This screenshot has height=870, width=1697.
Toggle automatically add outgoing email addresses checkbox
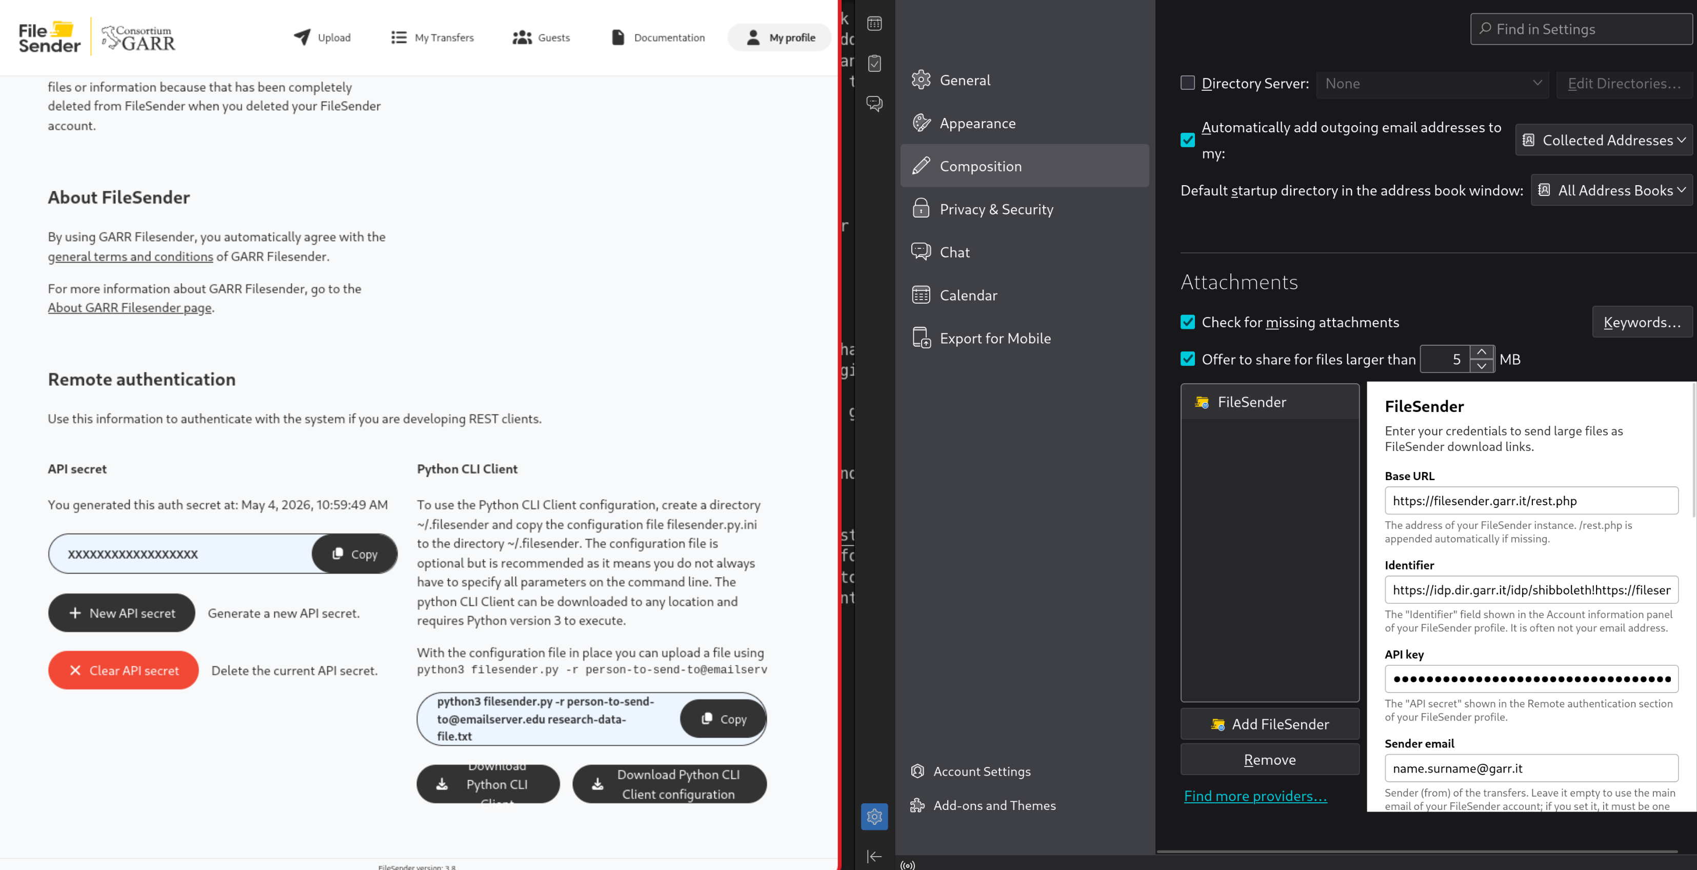[x=1187, y=140]
